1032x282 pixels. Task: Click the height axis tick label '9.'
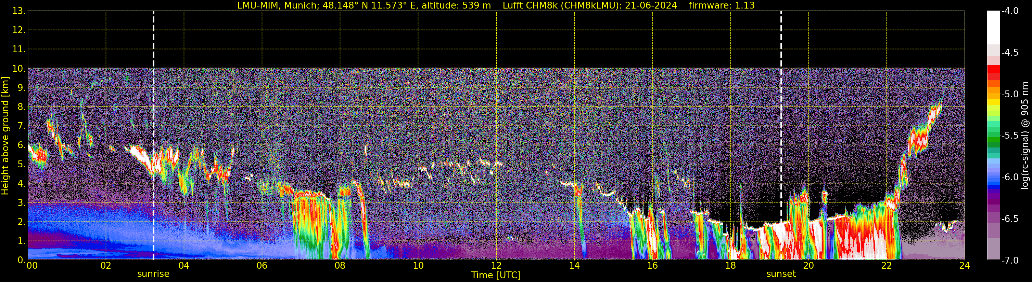click(x=21, y=88)
